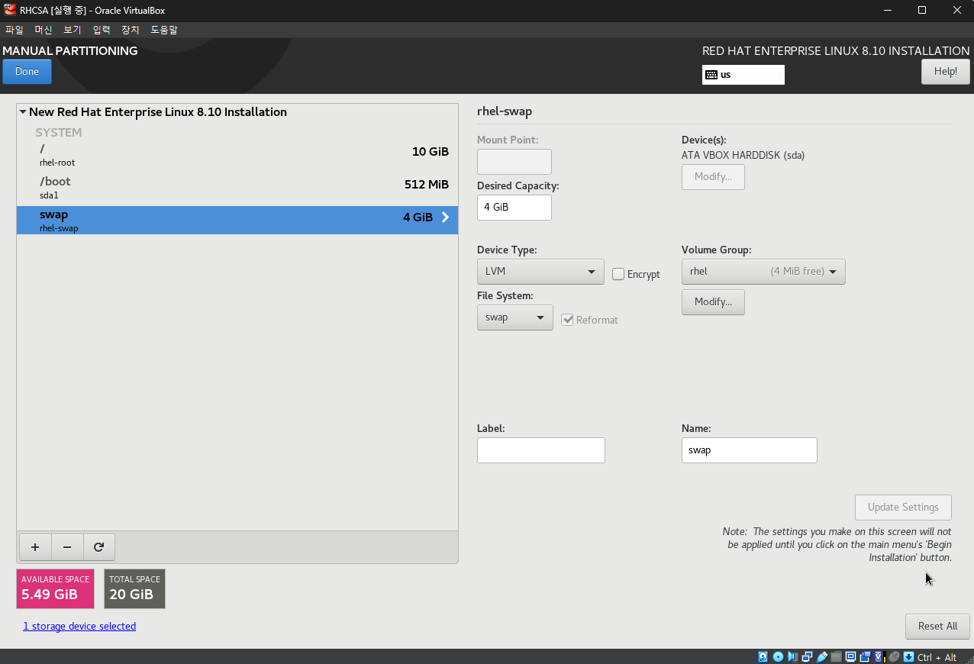974x664 pixels.
Task: Click the reload storage configuration icon
Action: (99, 547)
